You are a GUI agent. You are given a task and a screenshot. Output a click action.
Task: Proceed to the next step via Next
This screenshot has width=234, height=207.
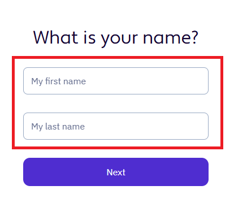coord(116,172)
